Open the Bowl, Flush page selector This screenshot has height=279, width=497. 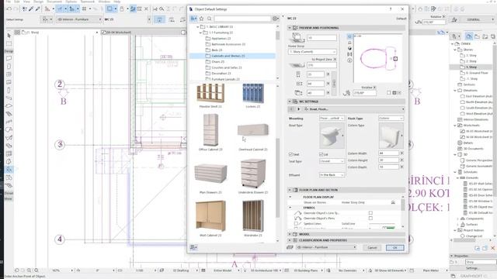pyautogui.click(x=354, y=109)
